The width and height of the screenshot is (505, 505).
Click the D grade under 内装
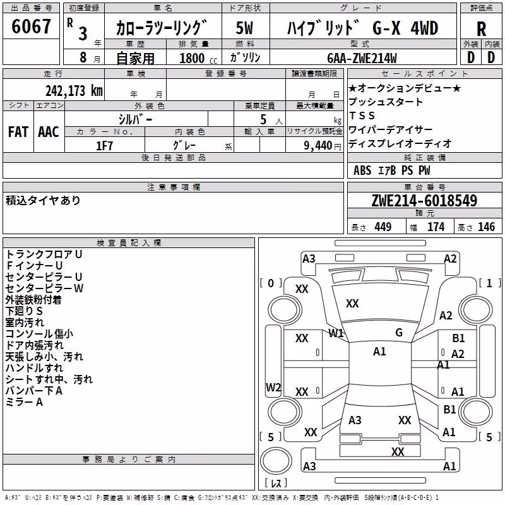click(x=491, y=57)
